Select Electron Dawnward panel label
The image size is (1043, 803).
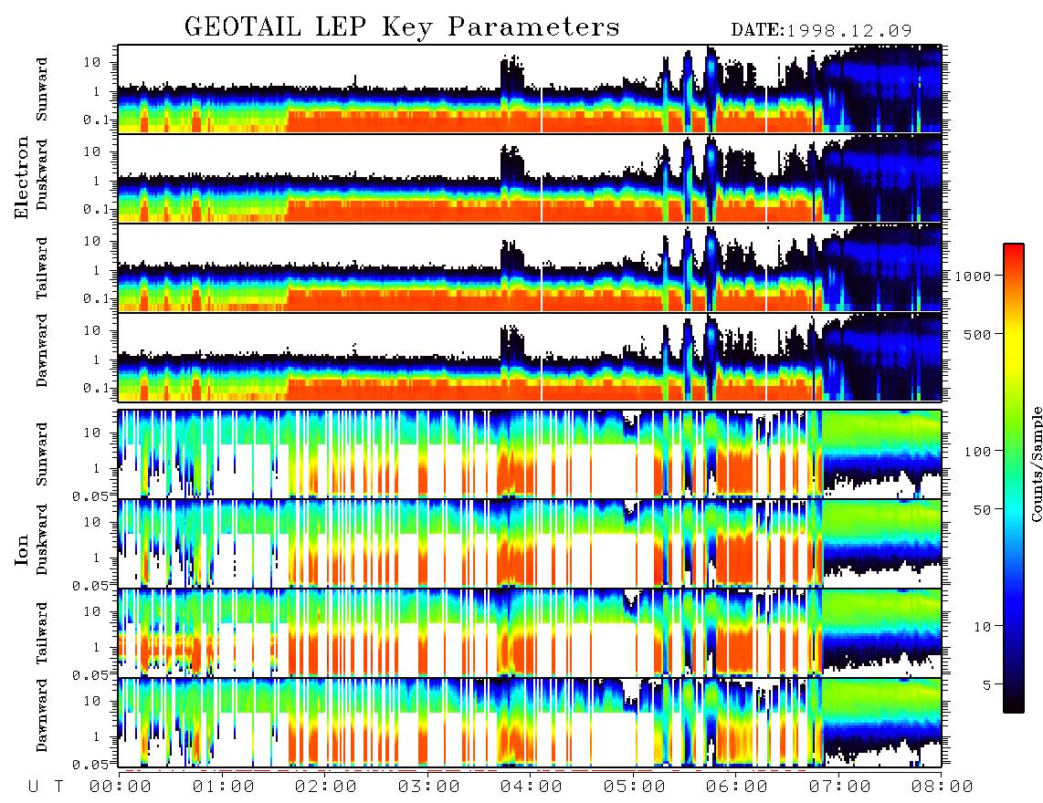[42, 350]
